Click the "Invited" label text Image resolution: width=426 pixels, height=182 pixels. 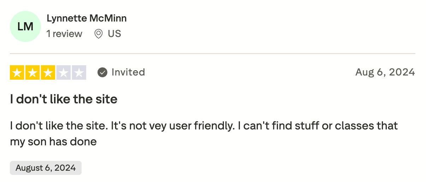tap(128, 72)
